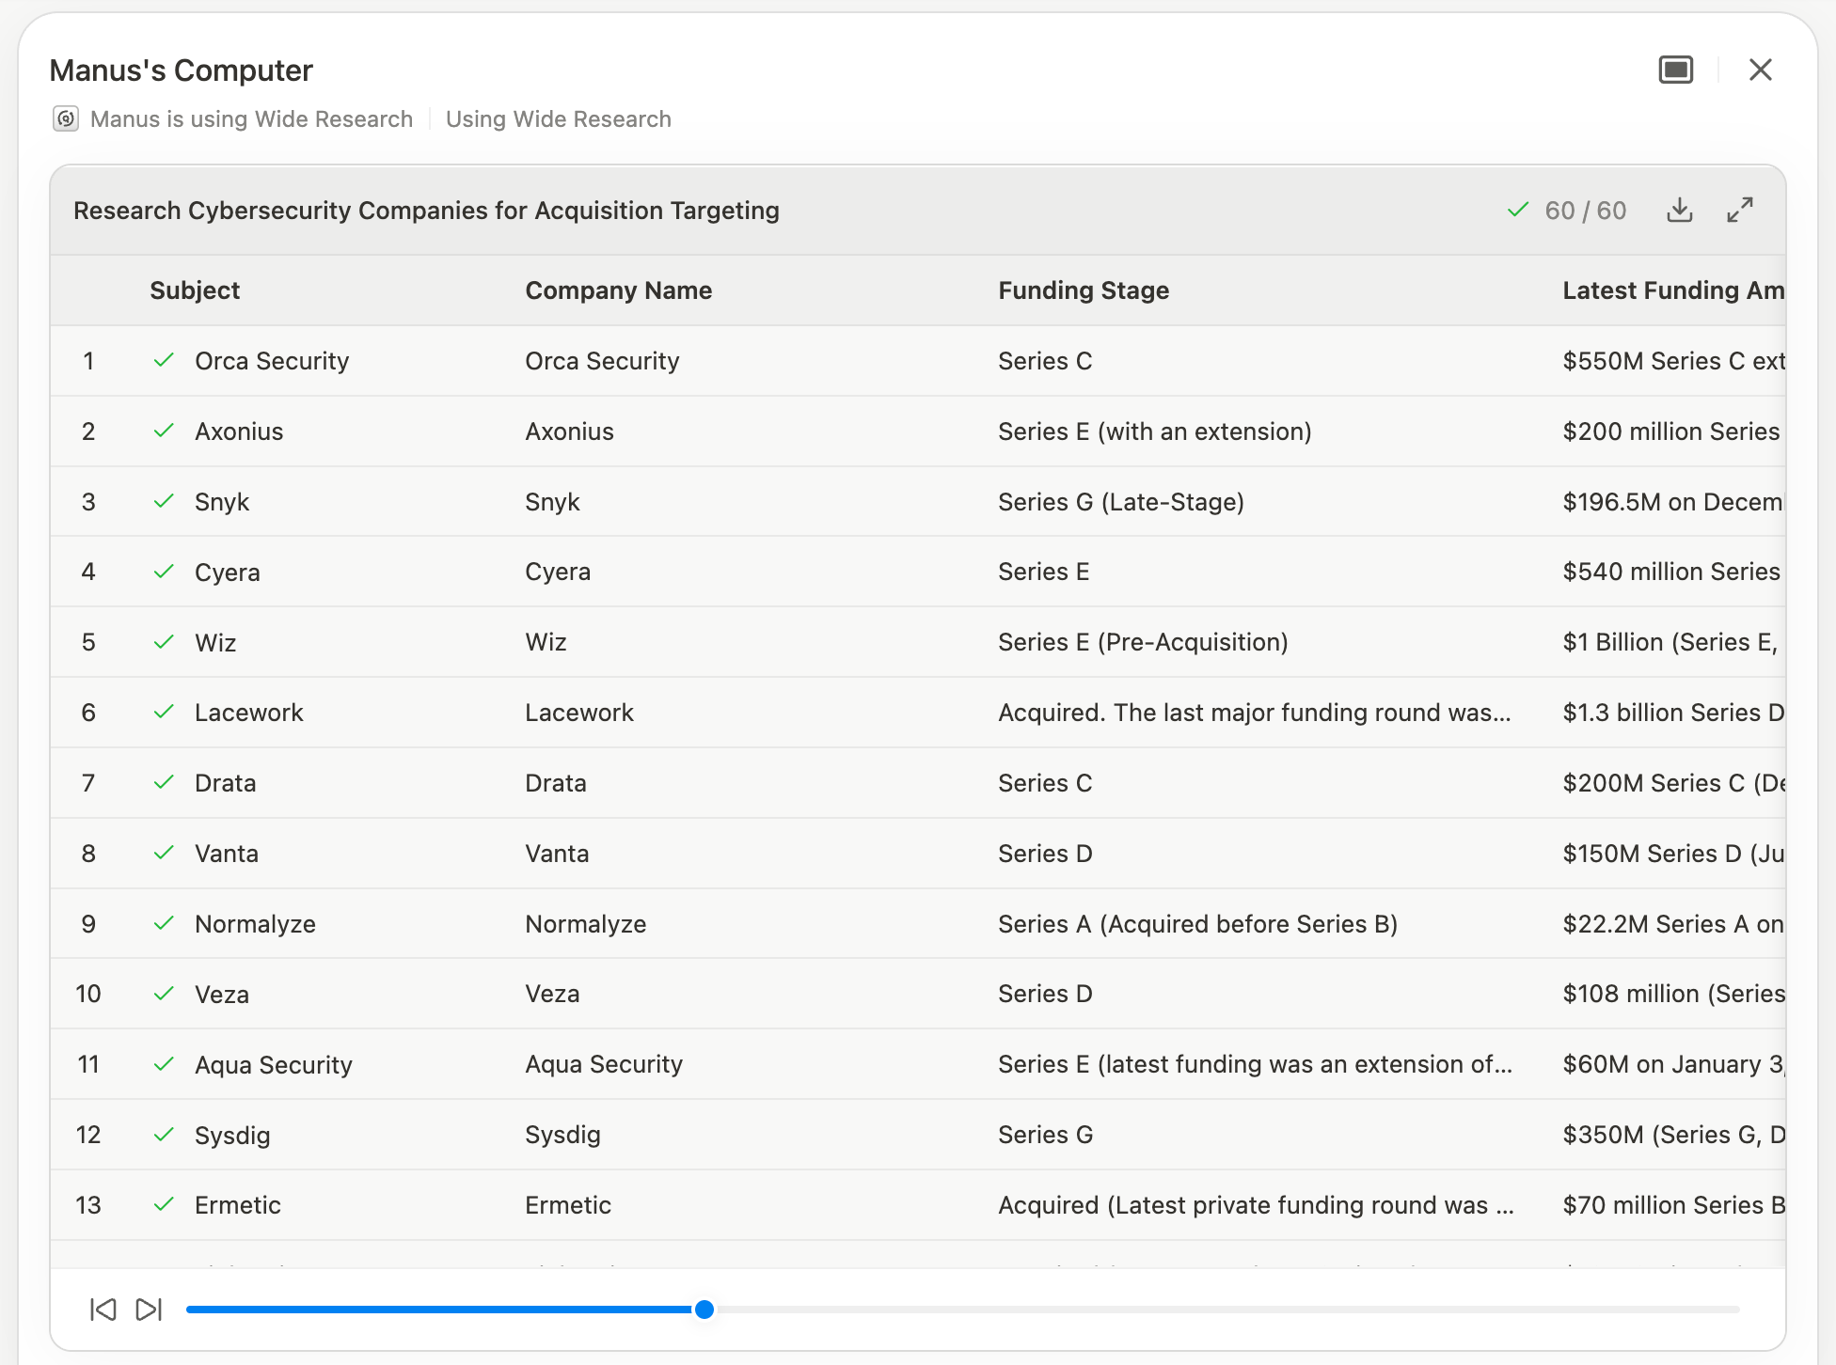Click the Funding Stage column header
Screen dimensions: 1836x1365
click(x=1084, y=290)
